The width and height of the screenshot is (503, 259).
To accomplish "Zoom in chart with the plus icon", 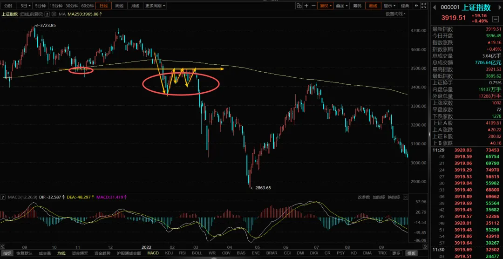I will 306,6.
